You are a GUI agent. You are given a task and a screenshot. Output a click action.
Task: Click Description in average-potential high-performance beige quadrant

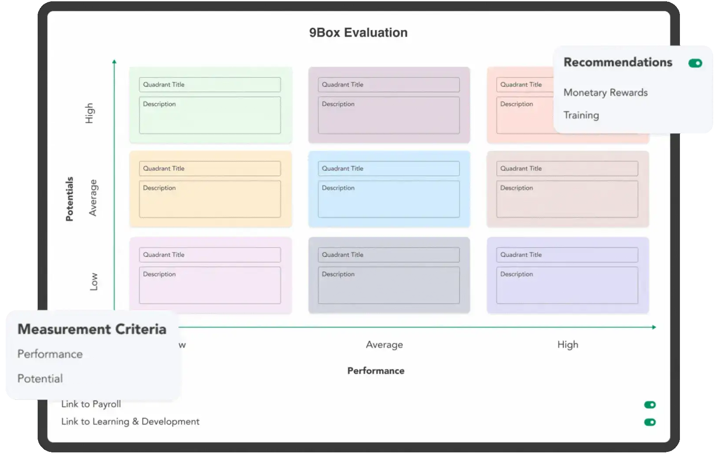567,199
